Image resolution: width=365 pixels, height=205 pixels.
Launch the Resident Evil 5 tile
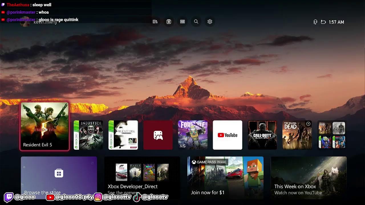click(44, 126)
